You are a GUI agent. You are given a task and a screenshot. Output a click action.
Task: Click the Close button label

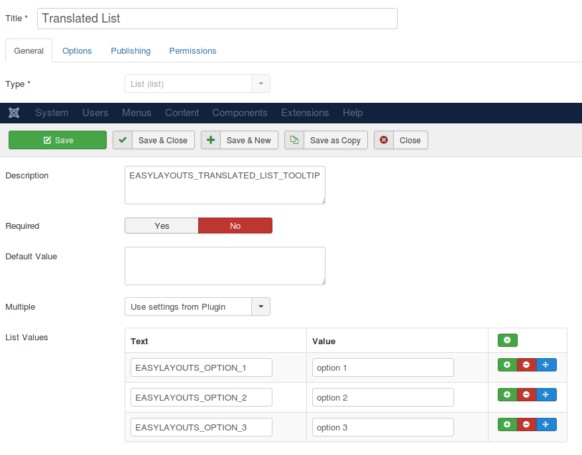[x=410, y=141]
